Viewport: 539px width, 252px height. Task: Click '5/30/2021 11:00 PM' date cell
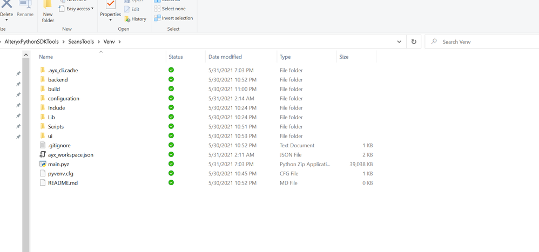[x=232, y=89]
